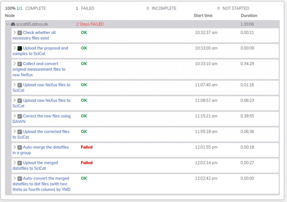
Task: Open 'Auto-convert the merged datafiles to dat files' link
Action: [x=41, y=184]
